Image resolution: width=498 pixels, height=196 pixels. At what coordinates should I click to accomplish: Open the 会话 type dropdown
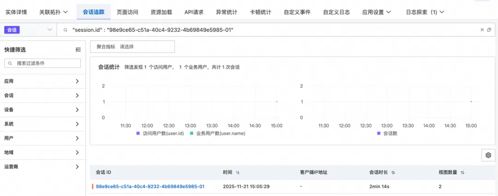click(x=29, y=30)
